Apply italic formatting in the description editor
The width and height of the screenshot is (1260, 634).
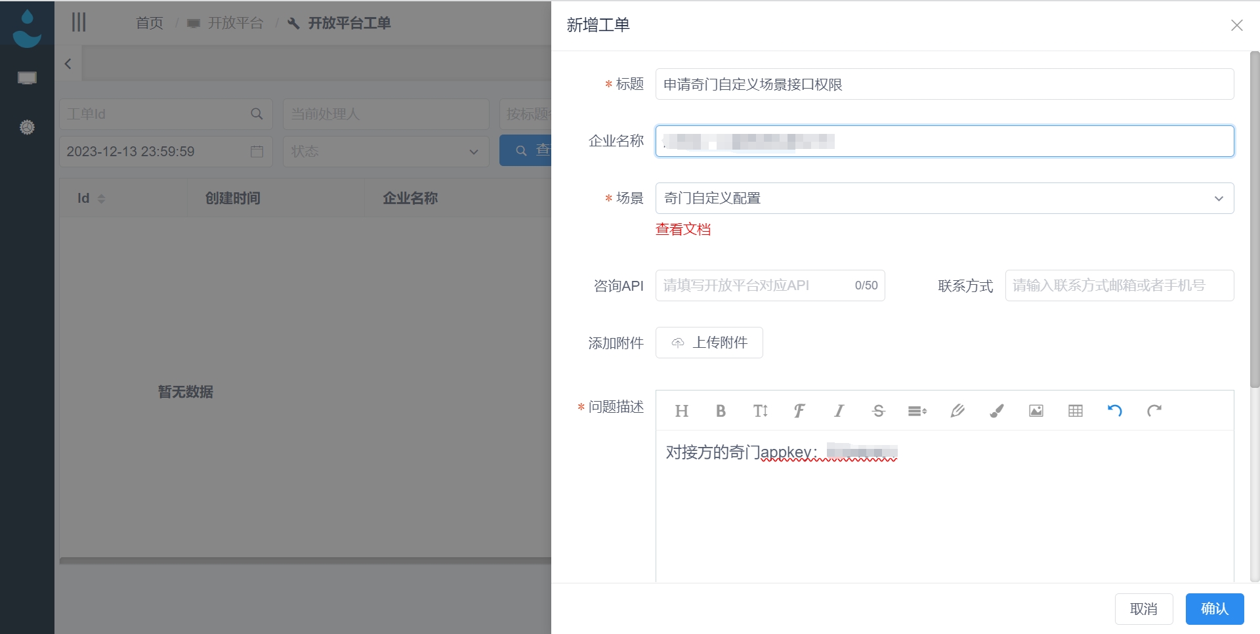click(x=839, y=411)
